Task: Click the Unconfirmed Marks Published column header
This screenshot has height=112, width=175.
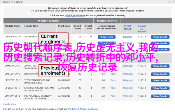Action: point(107,27)
